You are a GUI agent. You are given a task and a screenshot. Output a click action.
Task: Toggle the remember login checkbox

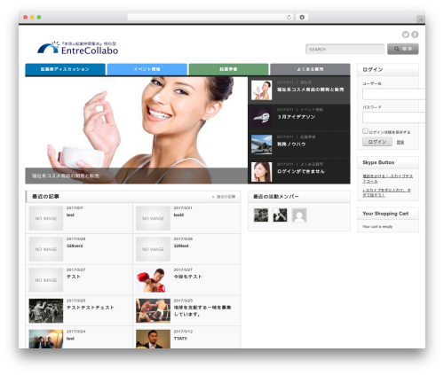coord(365,131)
